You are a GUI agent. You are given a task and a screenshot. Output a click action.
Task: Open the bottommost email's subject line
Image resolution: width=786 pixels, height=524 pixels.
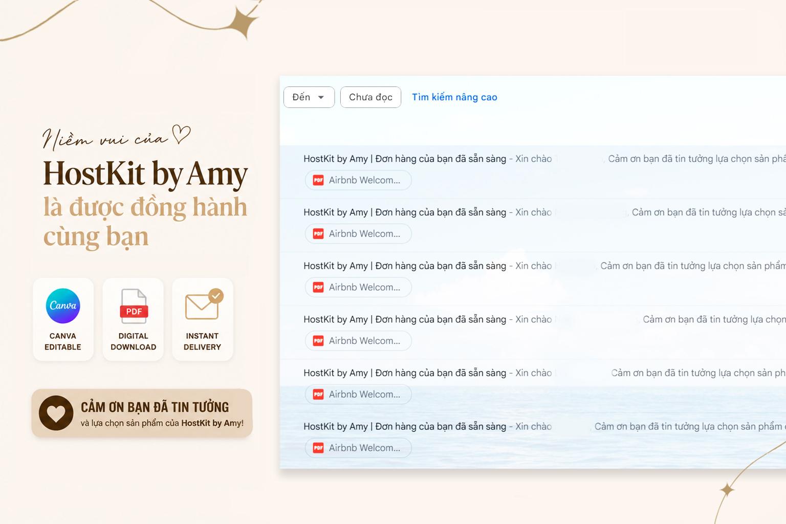[405, 426]
